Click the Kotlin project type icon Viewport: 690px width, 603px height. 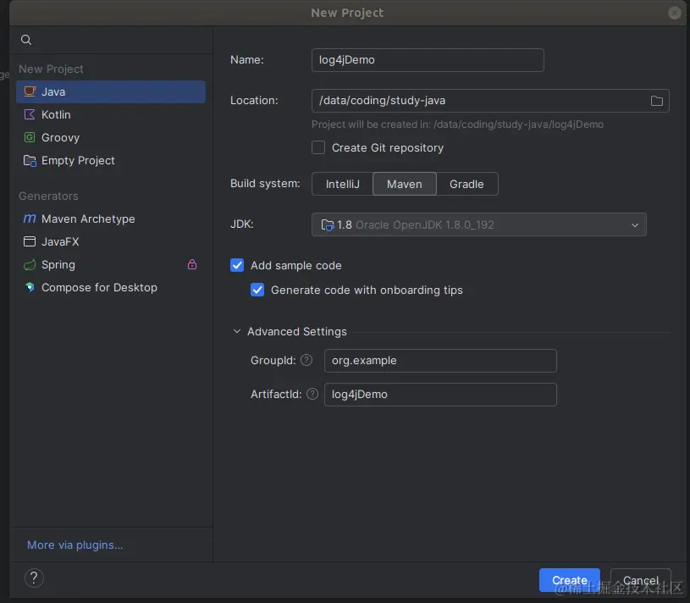[x=30, y=114]
